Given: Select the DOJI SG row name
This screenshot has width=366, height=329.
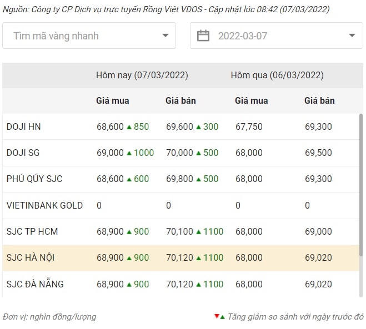Looking at the screenshot, I should coord(23,153).
